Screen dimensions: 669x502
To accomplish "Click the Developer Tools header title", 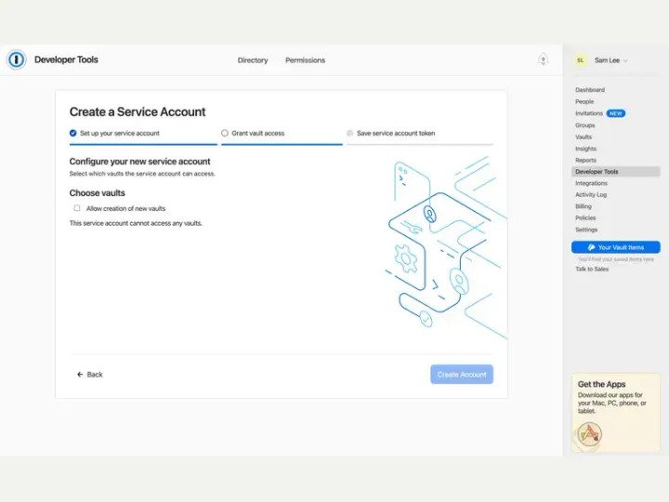I will (x=66, y=59).
